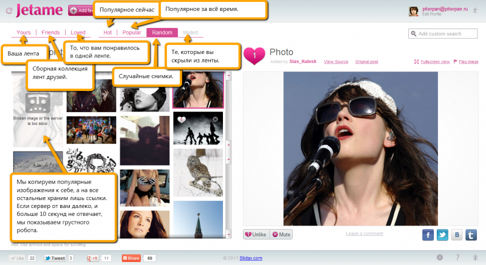Switch to the Hot tab
Viewport: 486px width, 265px height.
pos(108,33)
